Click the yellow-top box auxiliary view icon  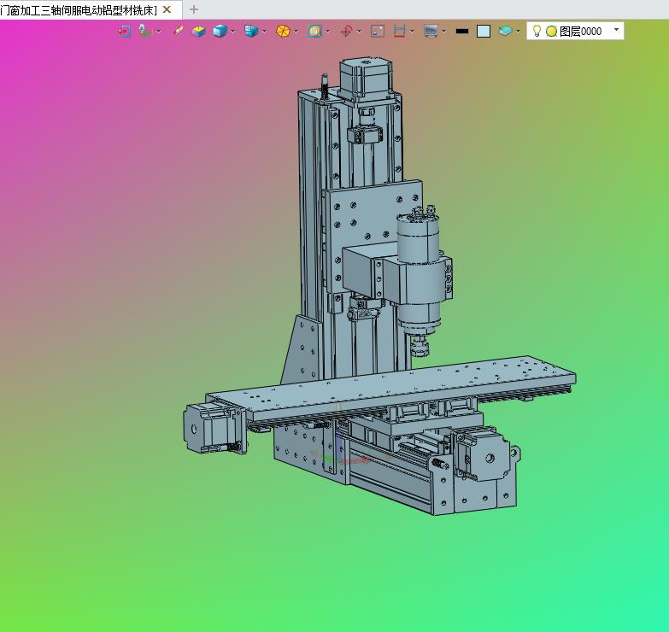click(x=199, y=31)
